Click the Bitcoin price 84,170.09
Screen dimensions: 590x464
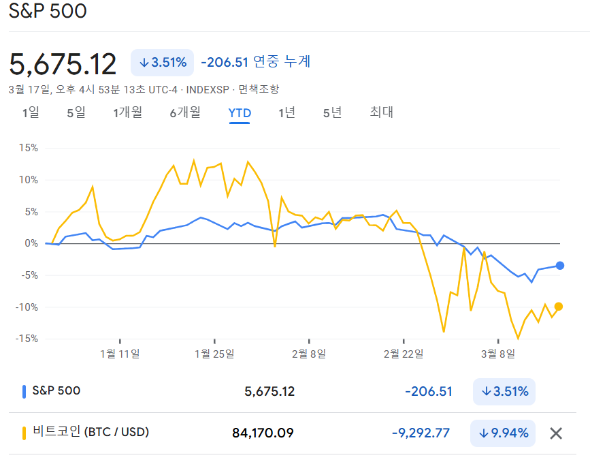click(263, 433)
